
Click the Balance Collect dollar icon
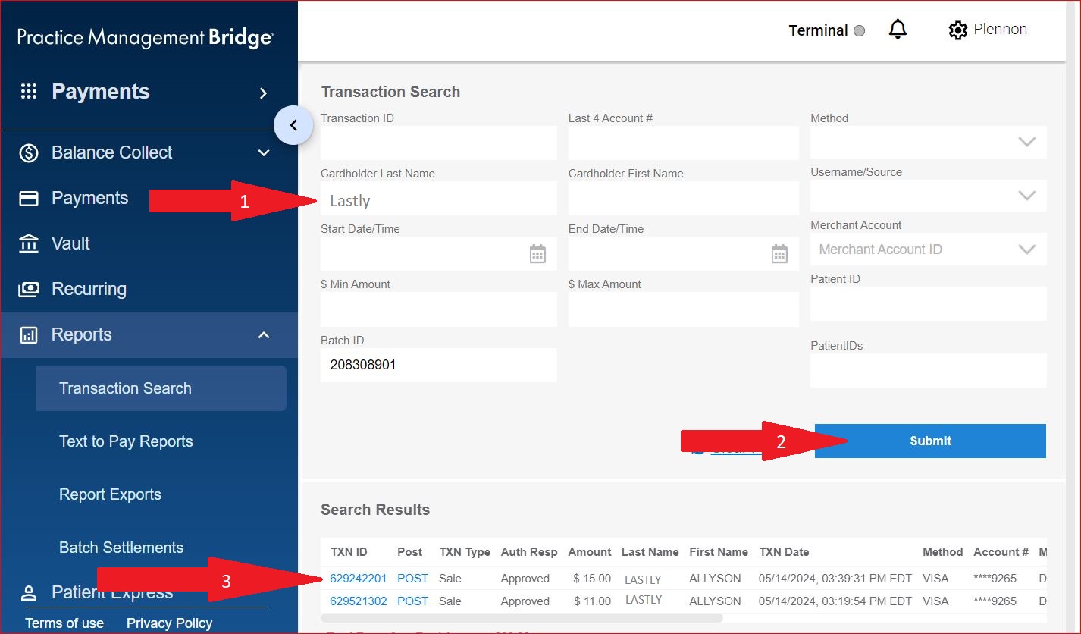point(29,153)
